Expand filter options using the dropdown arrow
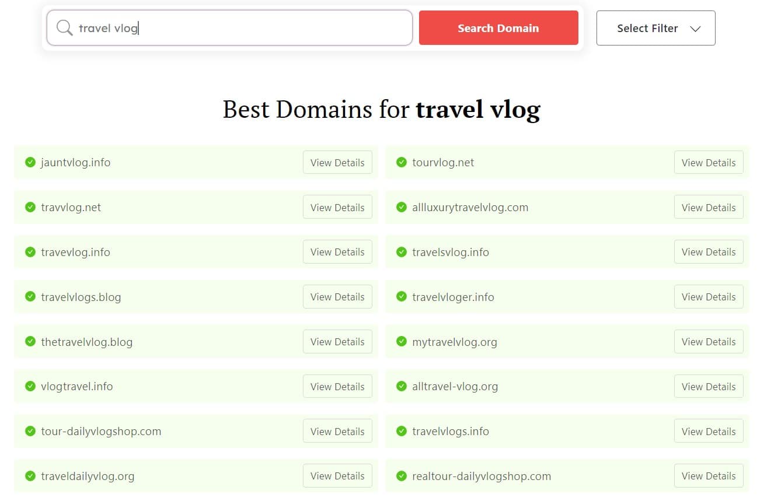This screenshot has width=757, height=501. [696, 28]
